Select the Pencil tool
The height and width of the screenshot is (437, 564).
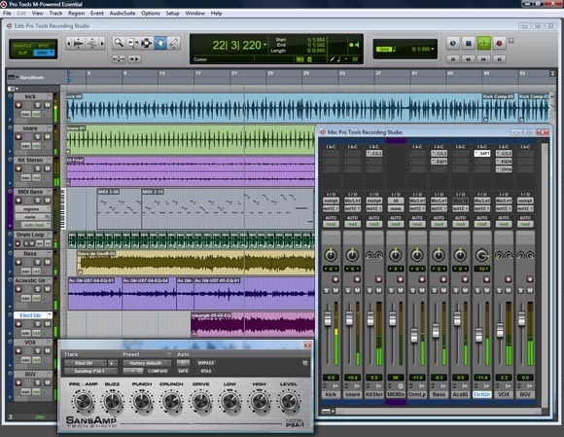pyautogui.click(x=174, y=43)
